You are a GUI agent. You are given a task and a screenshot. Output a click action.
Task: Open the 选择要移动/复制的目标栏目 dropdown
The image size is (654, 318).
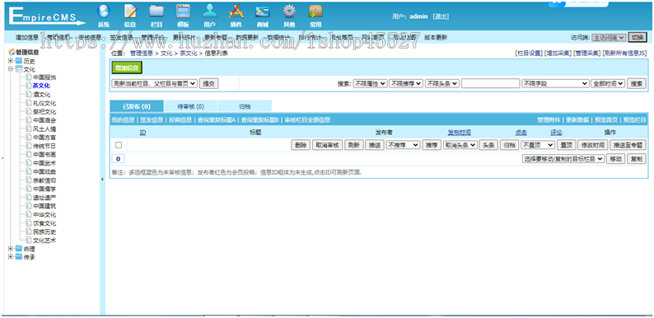coord(563,159)
